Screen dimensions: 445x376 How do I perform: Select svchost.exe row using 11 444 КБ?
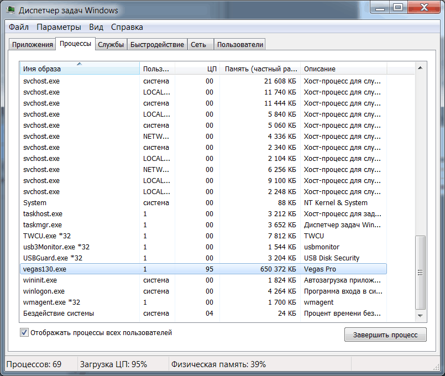click(x=203, y=103)
